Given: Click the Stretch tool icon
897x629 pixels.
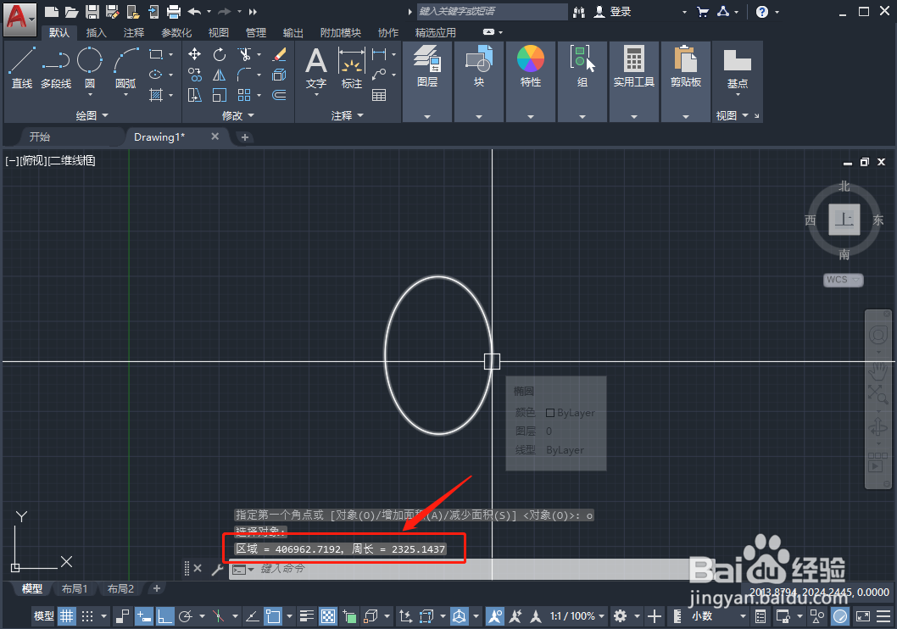Looking at the screenshot, I should click(x=194, y=95).
